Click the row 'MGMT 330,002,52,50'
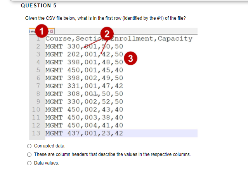Screen dimensions: 248x175 tap(84, 102)
